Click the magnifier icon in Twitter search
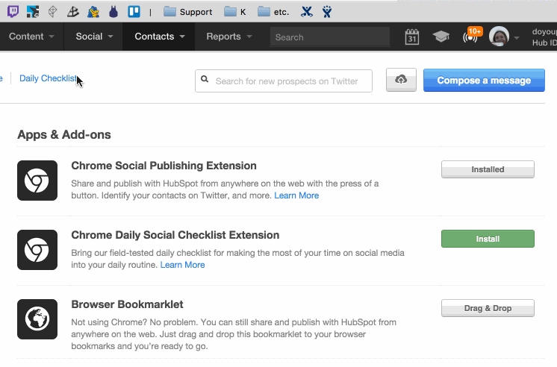The height and width of the screenshot is (367, 557). pos(205,79)
